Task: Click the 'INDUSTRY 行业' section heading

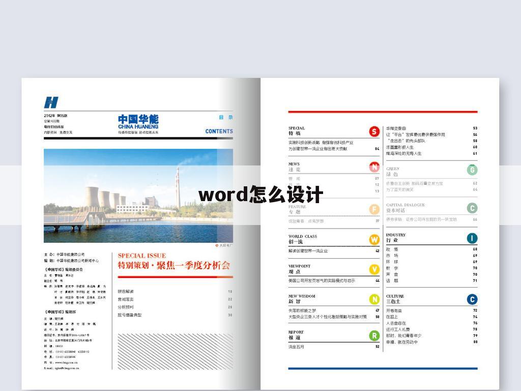Action: pyautogui.click(x=396, y=237)
